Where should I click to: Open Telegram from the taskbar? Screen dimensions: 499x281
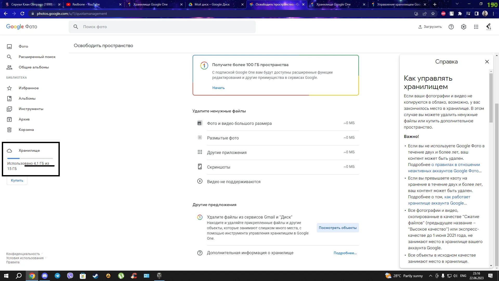tap(57, 276)
